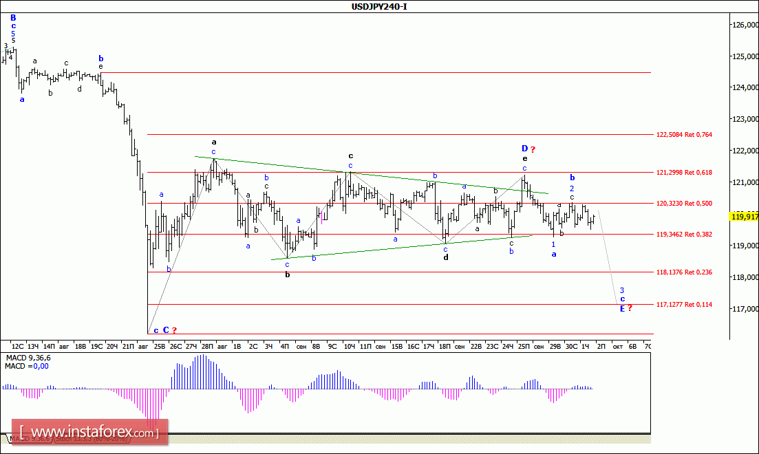Click the 117,000 price axis value
The height and width of the screenshot is (454, 759).
(x=745, y=309)
